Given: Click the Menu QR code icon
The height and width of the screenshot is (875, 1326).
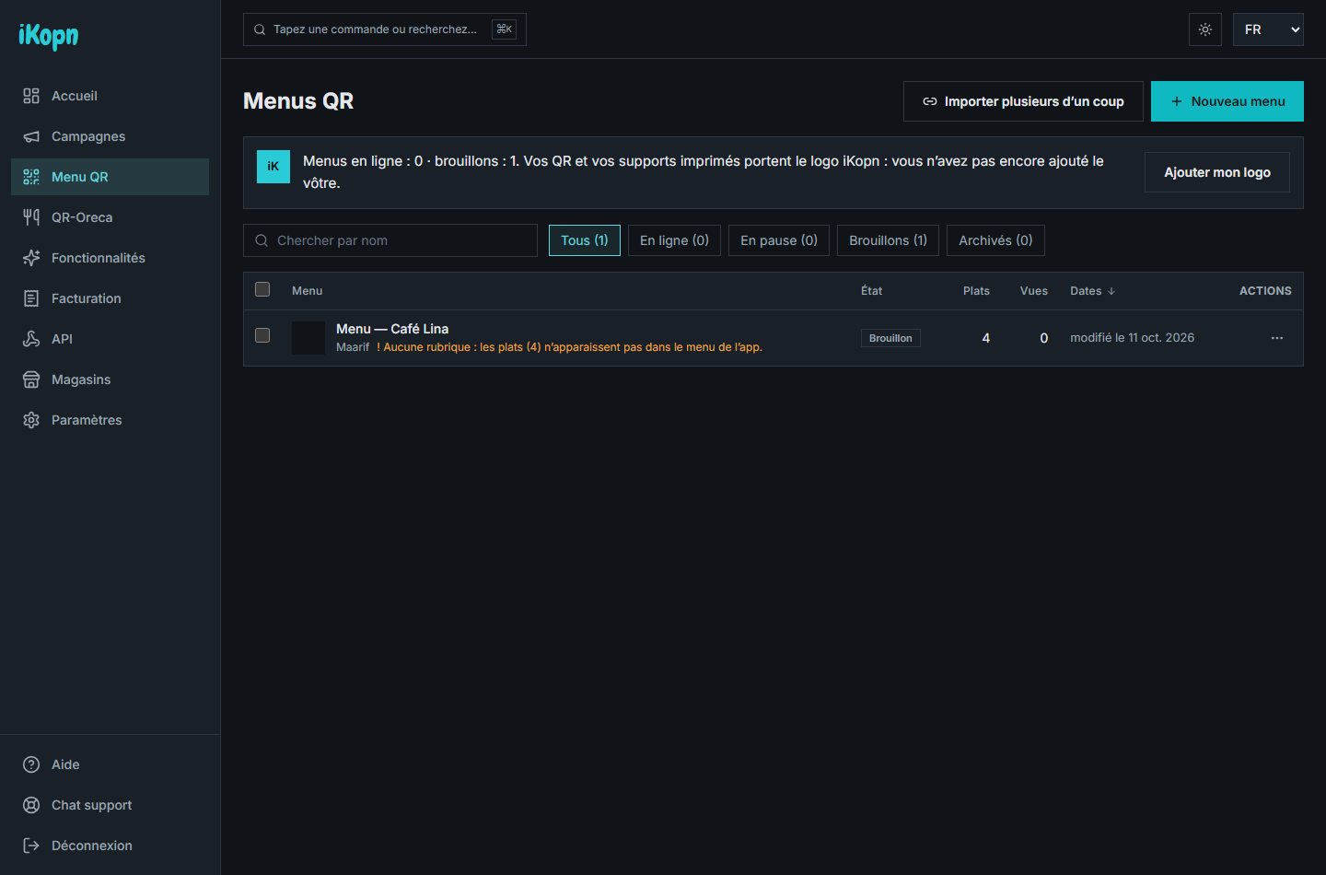Looking at the screenshot, I should (x=31, y=177).
